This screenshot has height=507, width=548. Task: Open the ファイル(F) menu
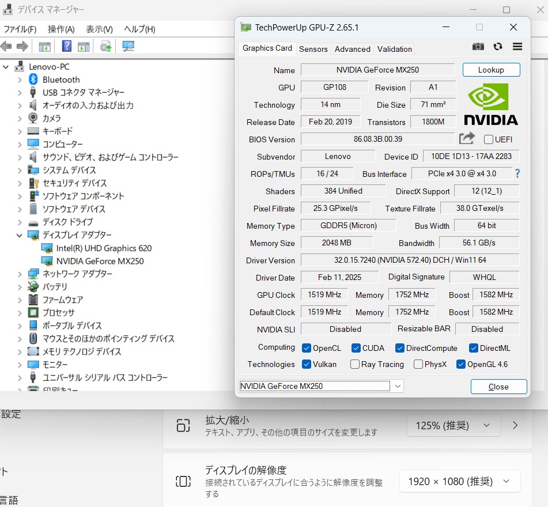point(20,29)
